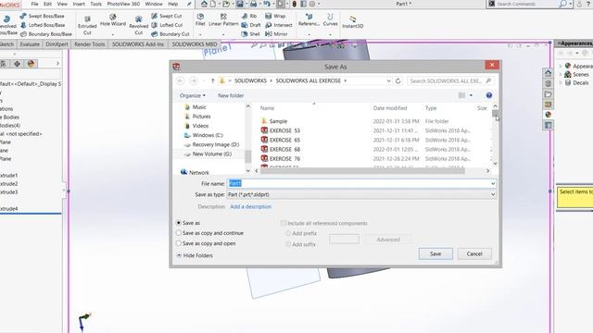Select the Lofted Cut tool
This screenshot has height=333, width=593.
tap(167, 25)
